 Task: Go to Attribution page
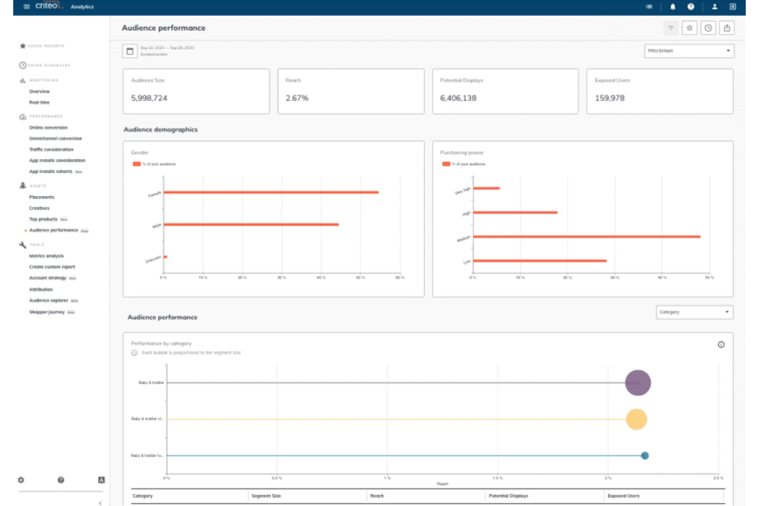[41, 290]
